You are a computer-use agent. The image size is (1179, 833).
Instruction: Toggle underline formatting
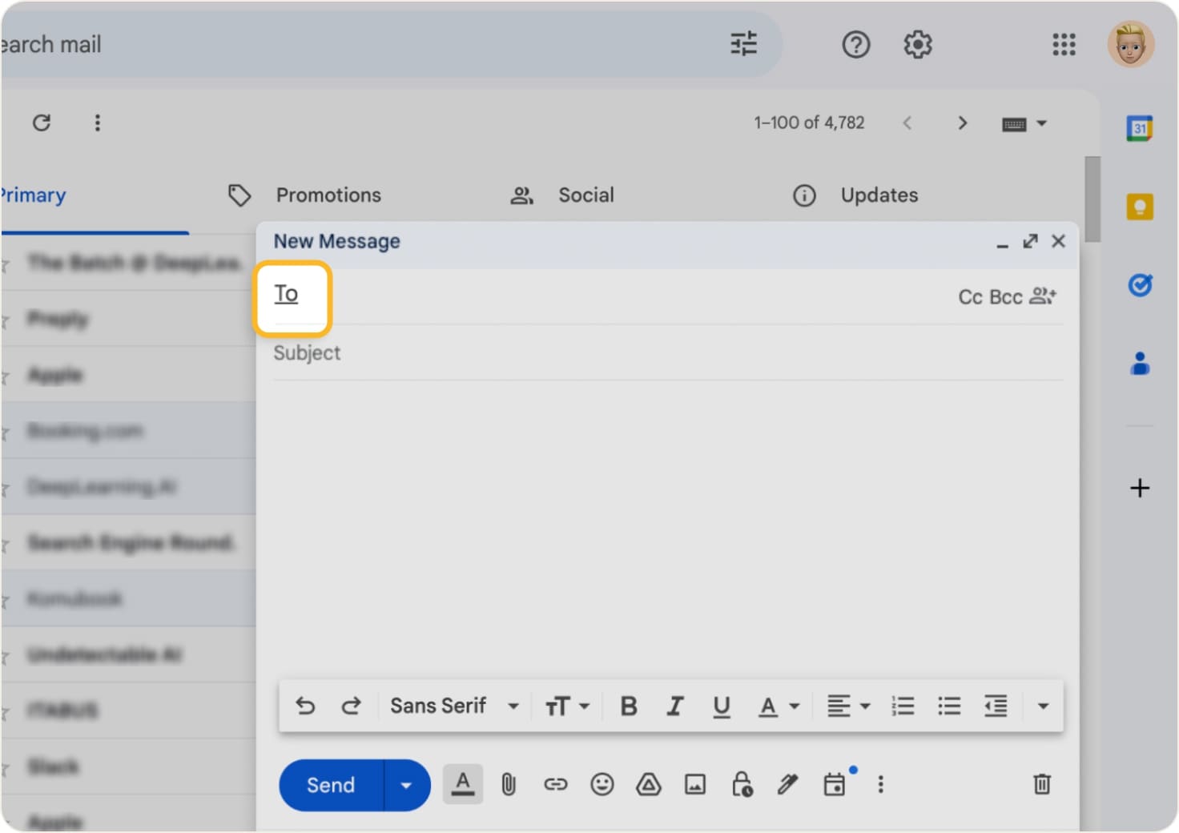[x=721, y=706]
